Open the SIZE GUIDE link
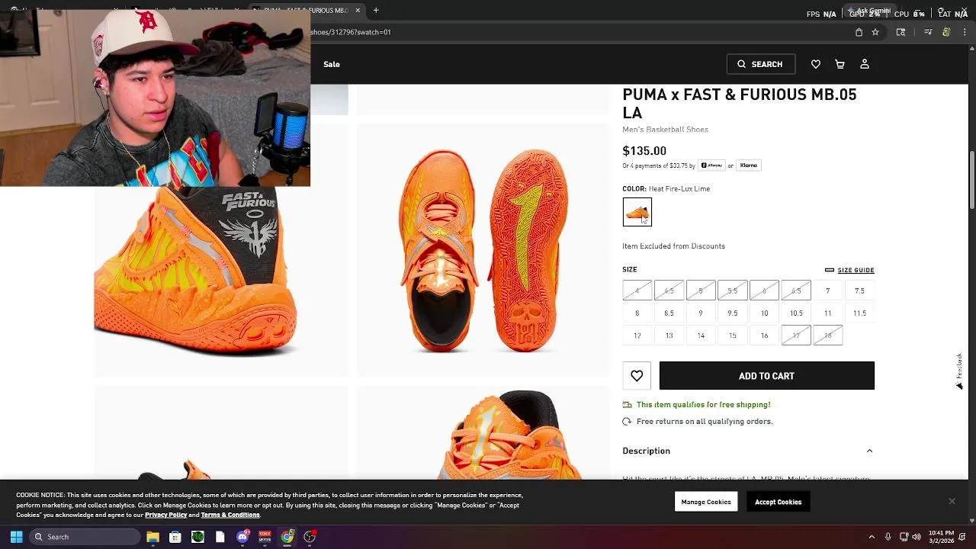 849,270
